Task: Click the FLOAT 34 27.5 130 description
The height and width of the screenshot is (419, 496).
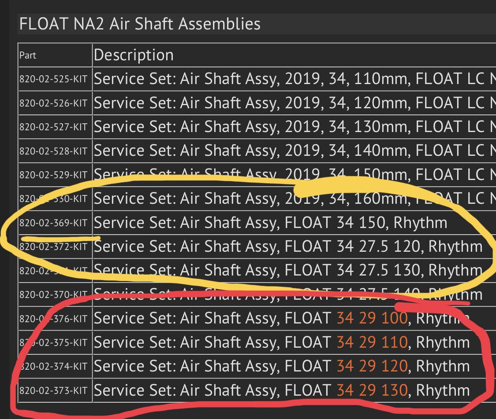Action: point(288,271)
